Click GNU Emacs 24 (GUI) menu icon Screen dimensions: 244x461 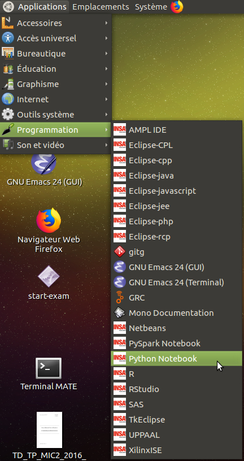pos(120,267)
